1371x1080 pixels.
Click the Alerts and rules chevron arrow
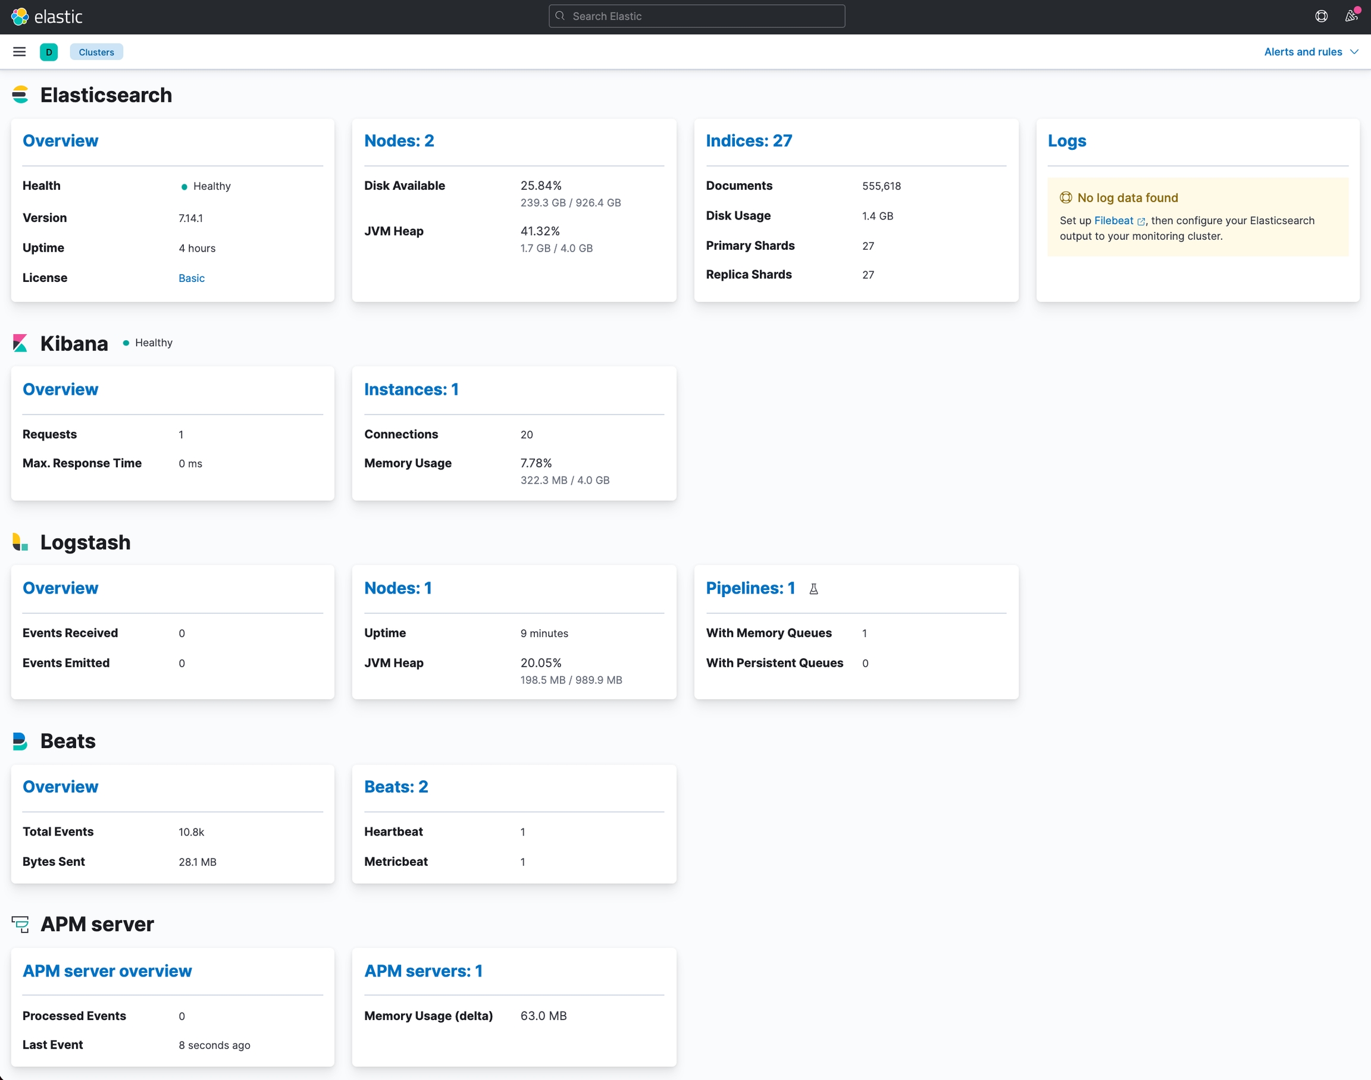tap(1354, 52)
